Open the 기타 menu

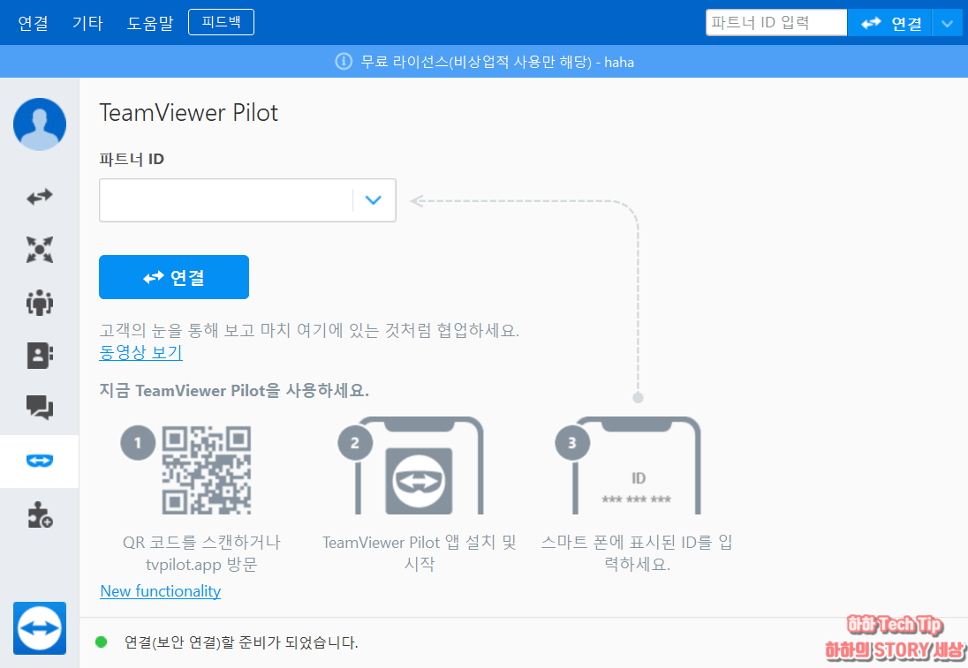click(87, 23)
